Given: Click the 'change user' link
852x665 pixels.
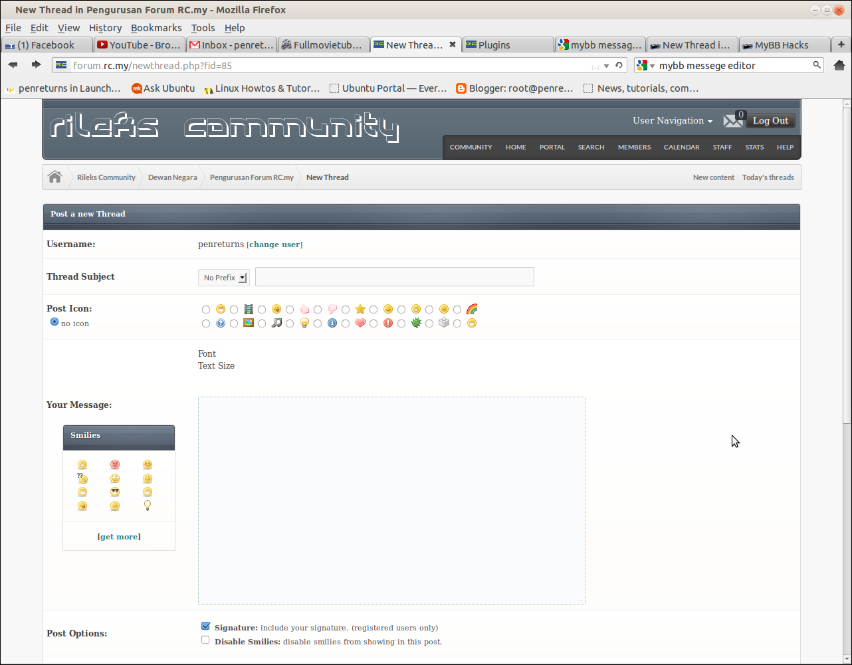Looking at the screenshot, I should pos(274,244).
